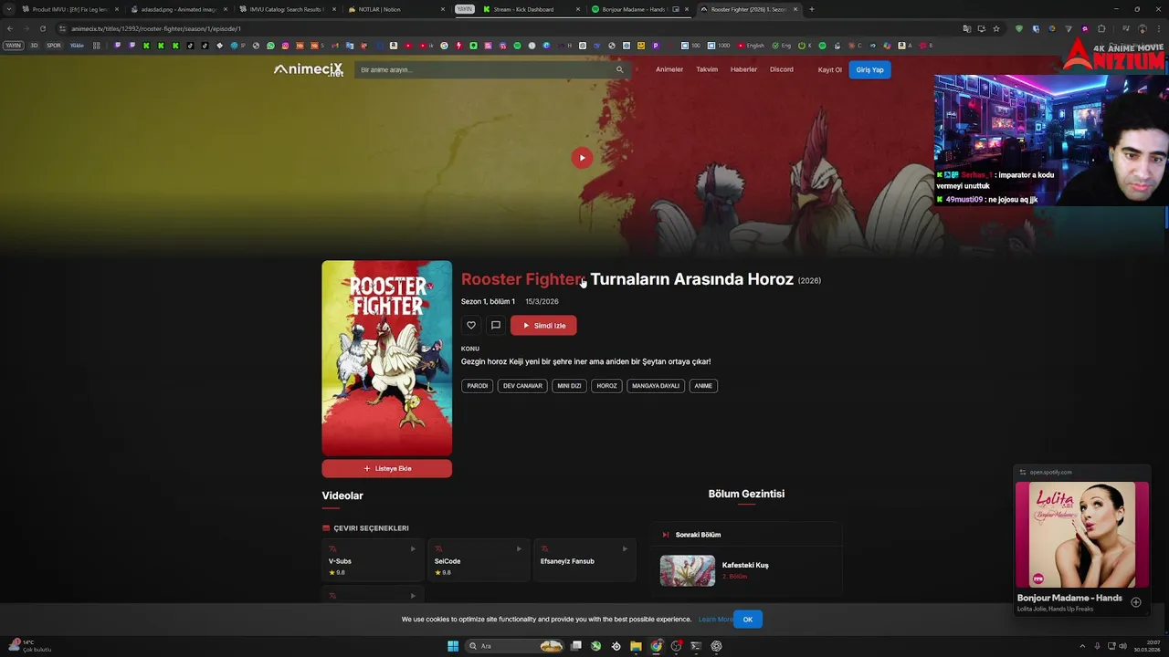This screenshot has width=1169, height=657.
Task: Click the Şimdi İzle watch-now button
Action: coord(543,325)
